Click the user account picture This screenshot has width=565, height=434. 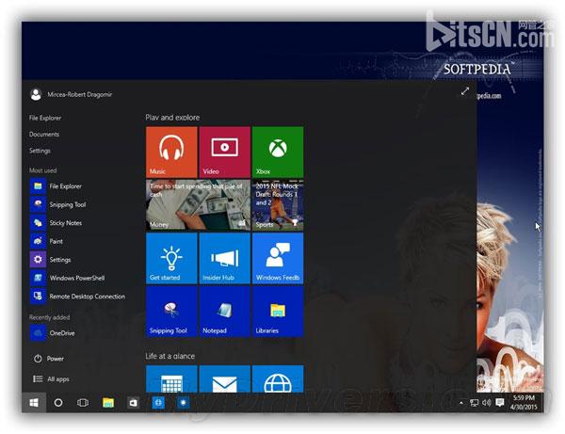36,94
